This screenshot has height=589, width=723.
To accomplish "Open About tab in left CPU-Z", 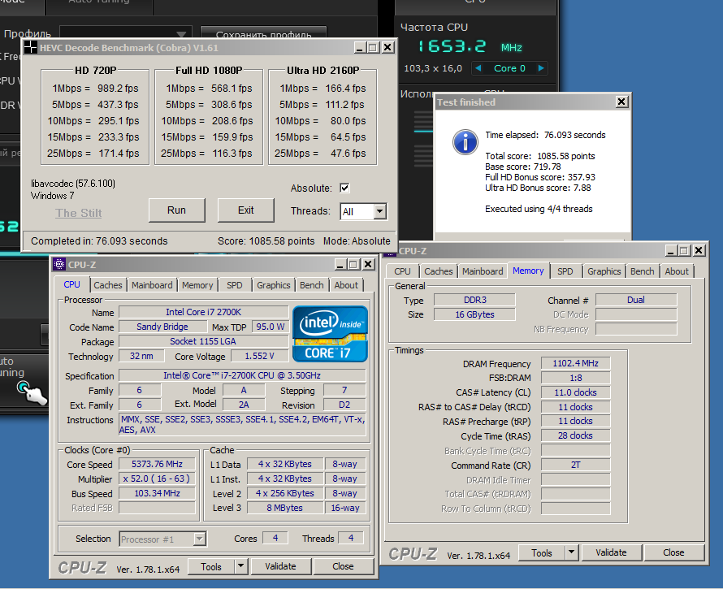I will pyautogui.click(x=346, y=285).
